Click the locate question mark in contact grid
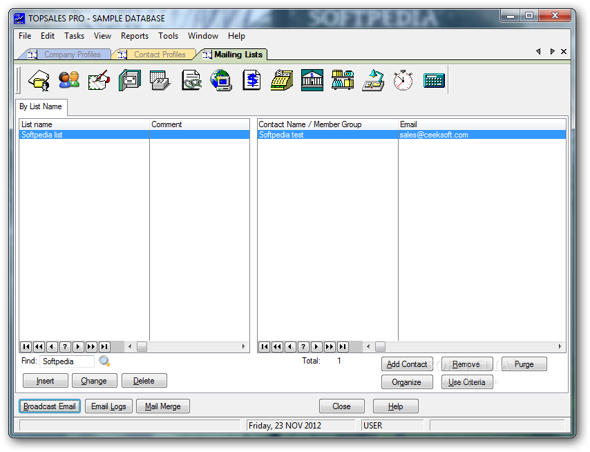This screenshot has height=452, width=590. 303,347
